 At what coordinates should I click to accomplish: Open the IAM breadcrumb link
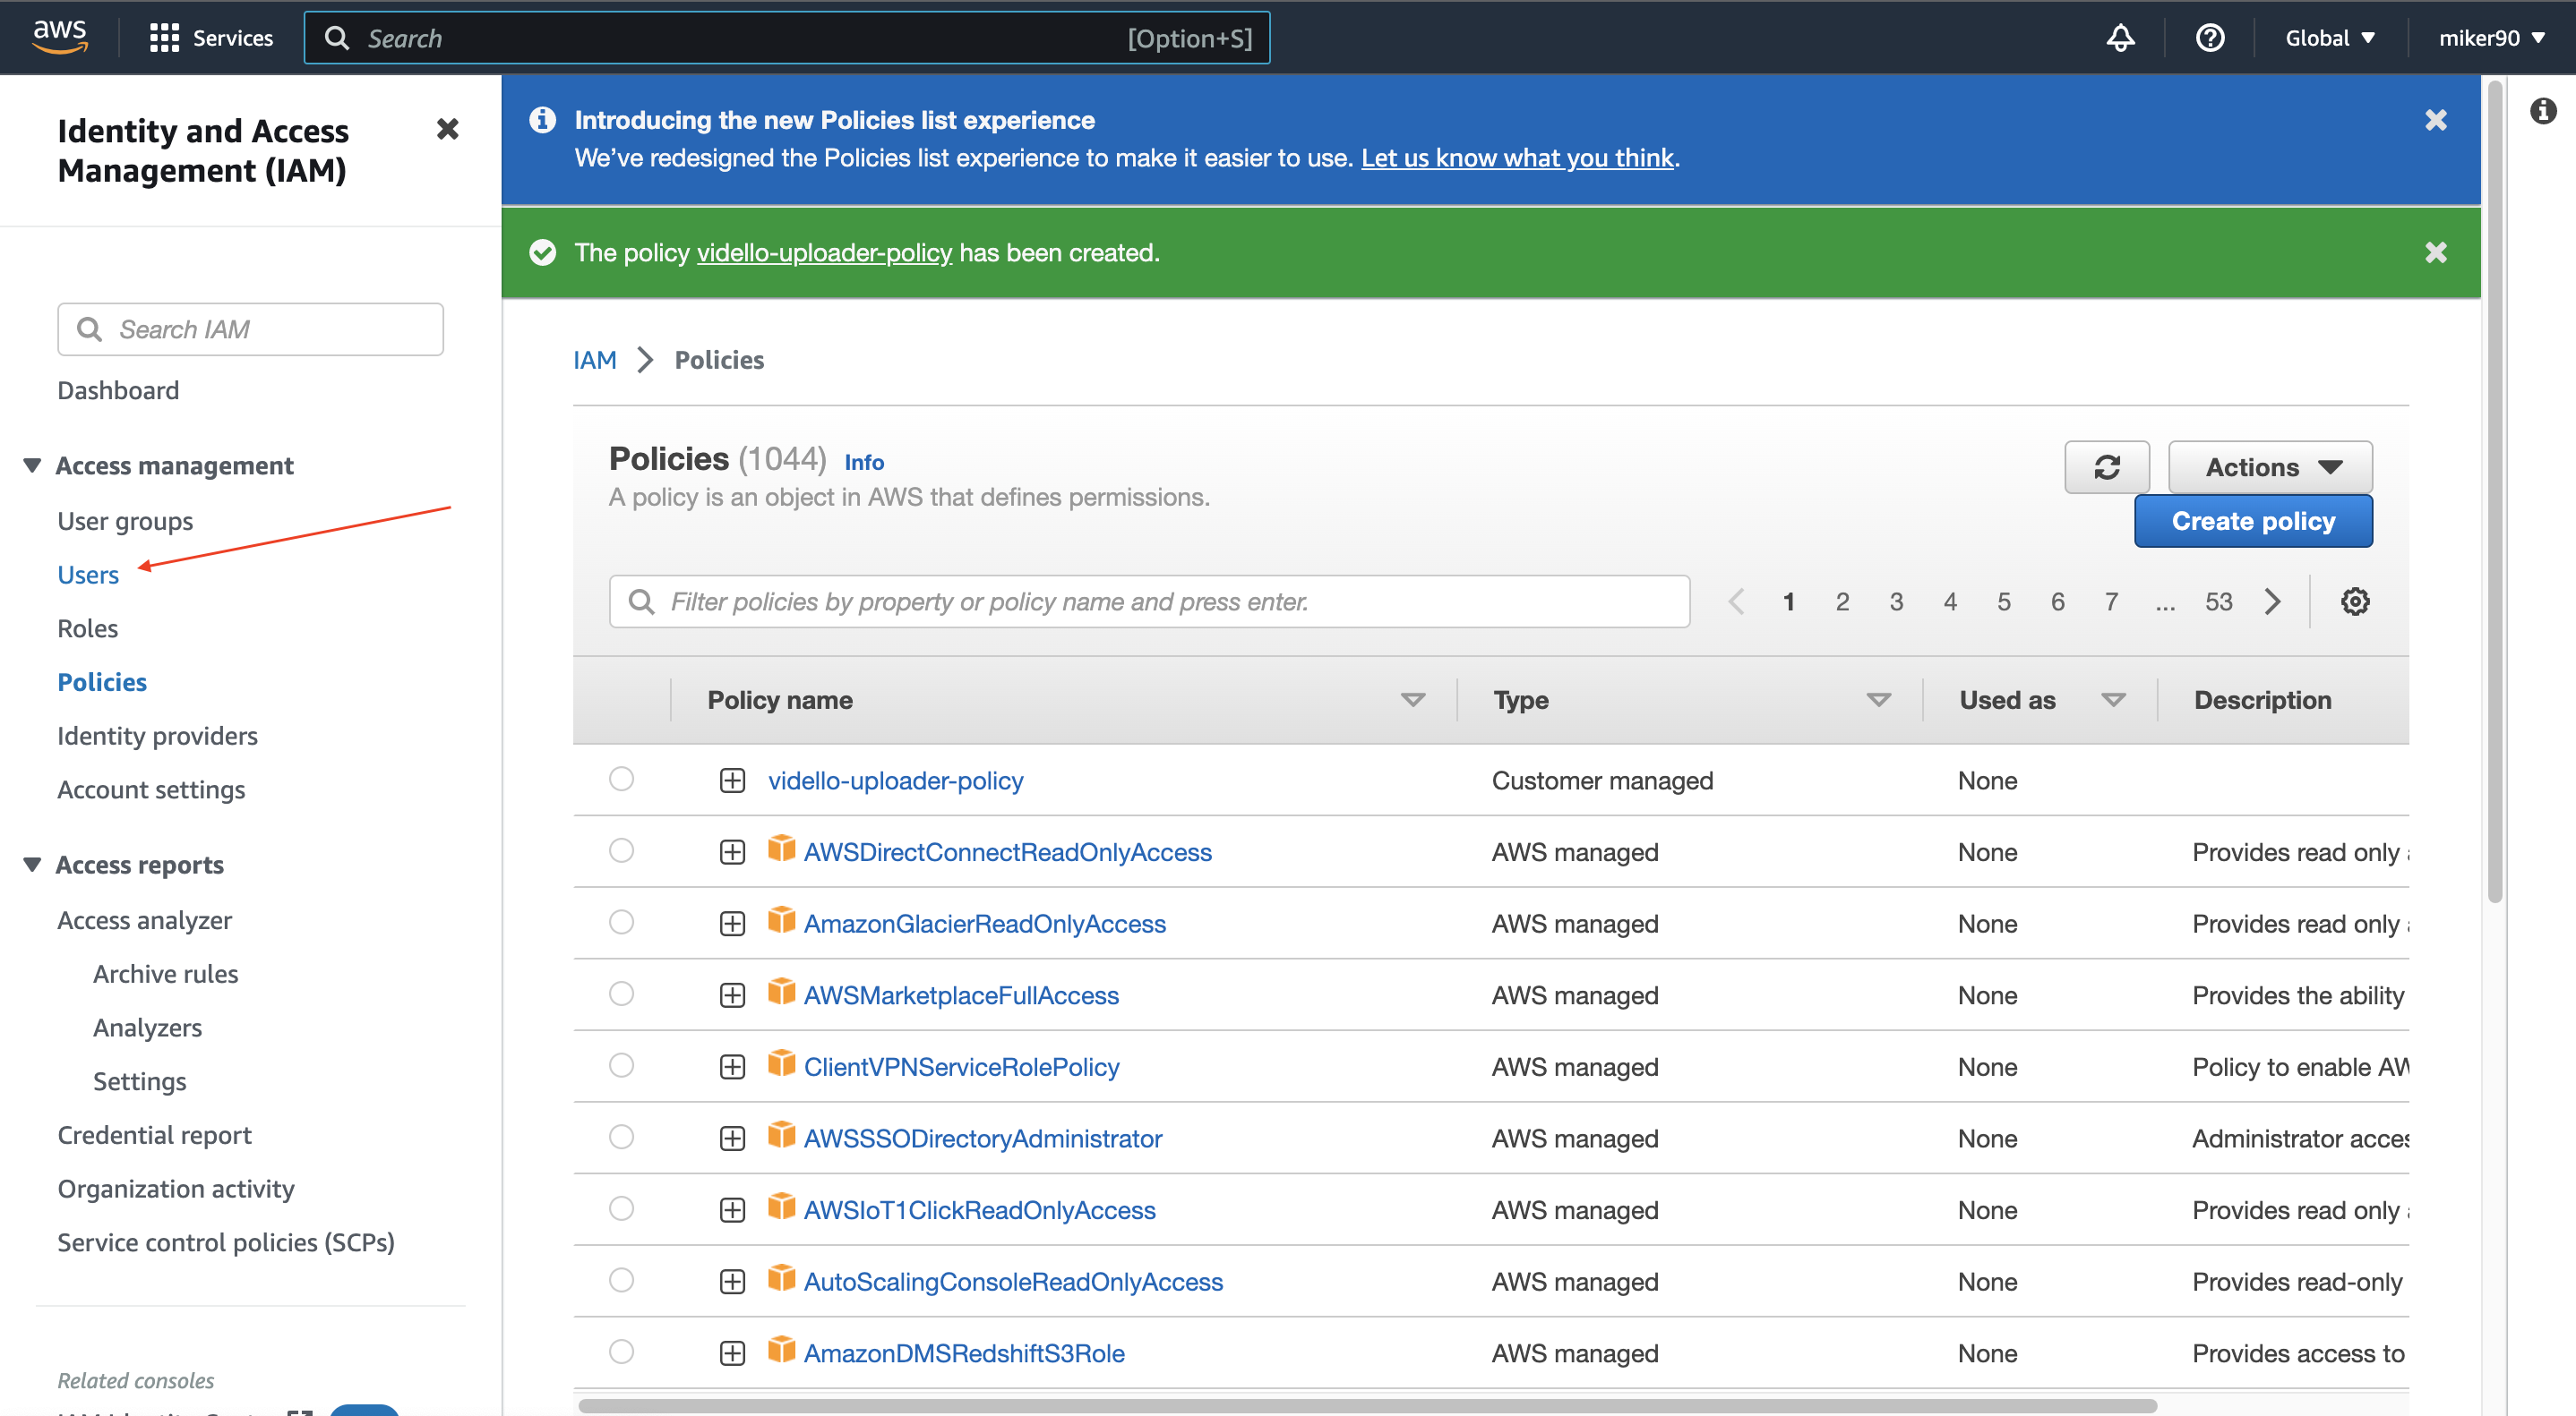click(595, 360)
